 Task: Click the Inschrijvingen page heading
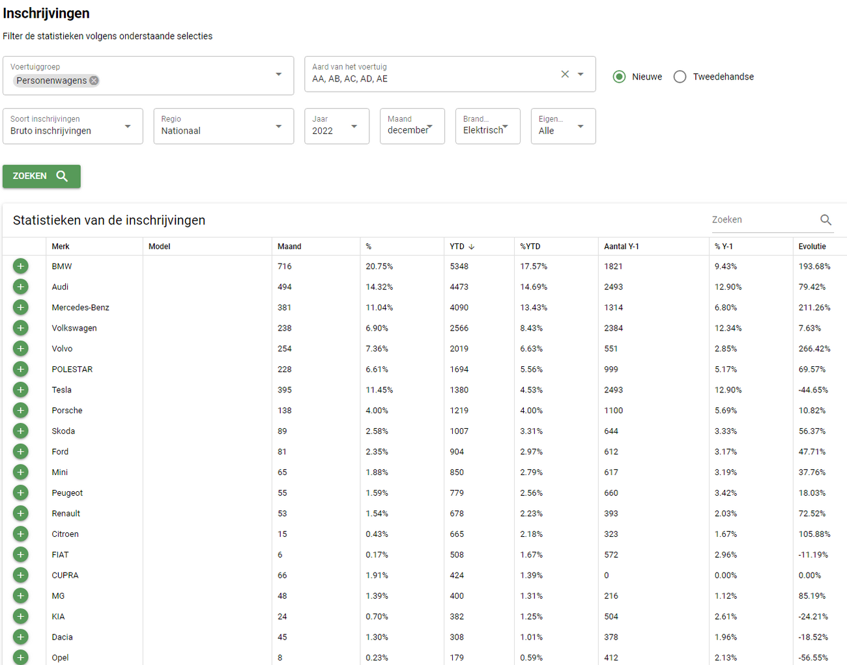coord(46,14)
